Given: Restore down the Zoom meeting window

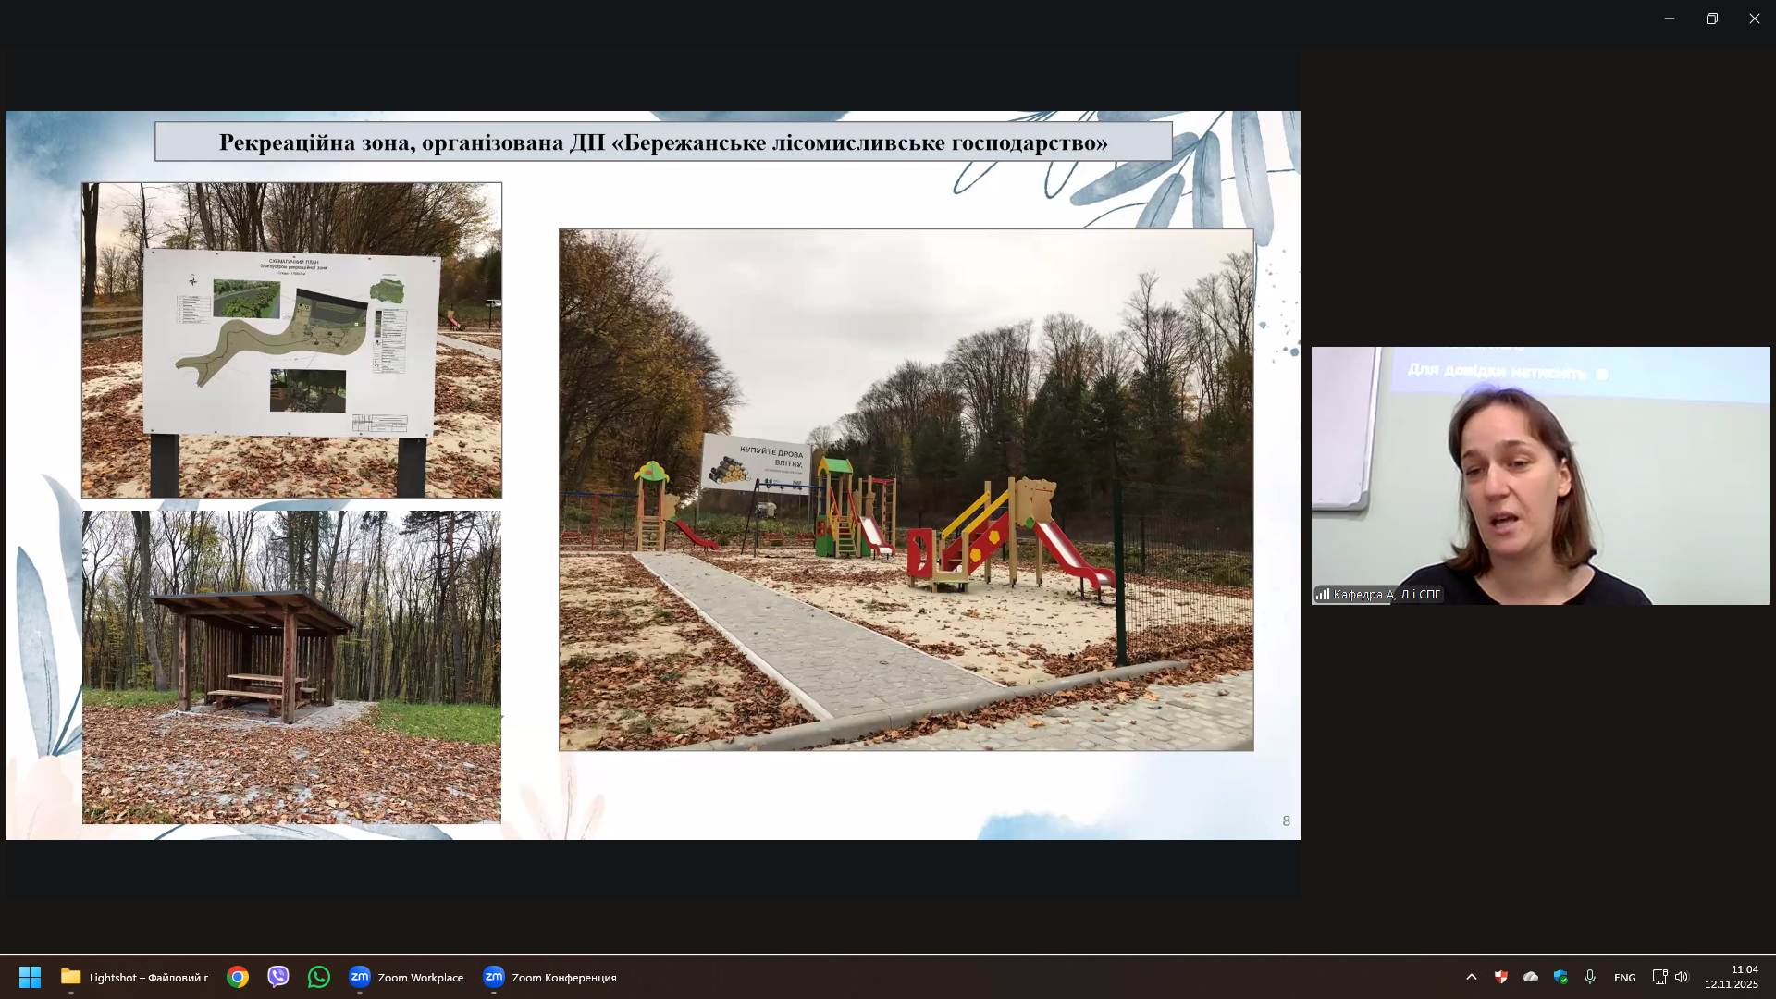Looking at the screenshot, I should [x=1712, y=18].
